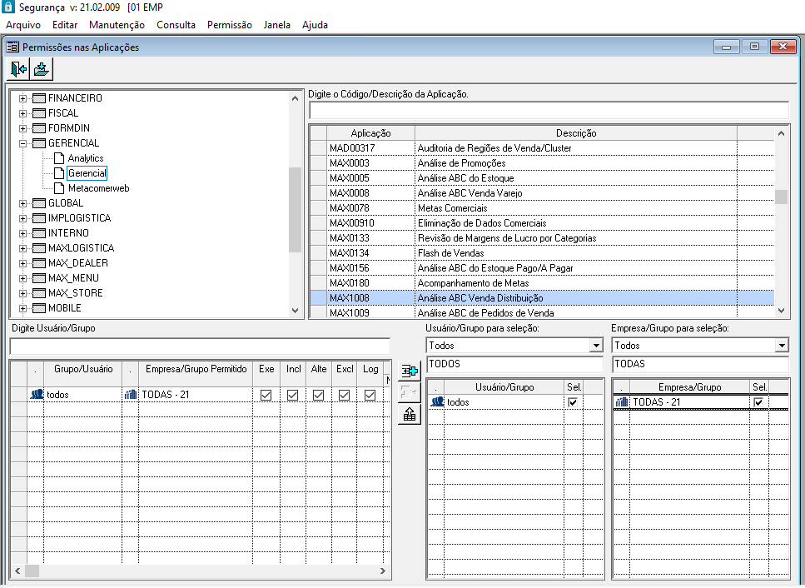
Task: Click the exit door toolbar icon
Action: click(18, 69)
